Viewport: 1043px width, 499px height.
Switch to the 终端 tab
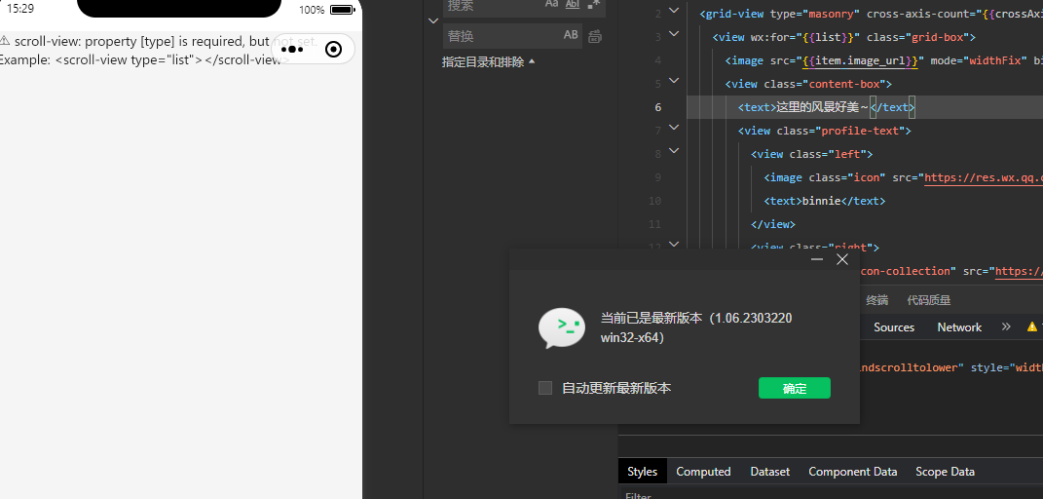[876, 300]
